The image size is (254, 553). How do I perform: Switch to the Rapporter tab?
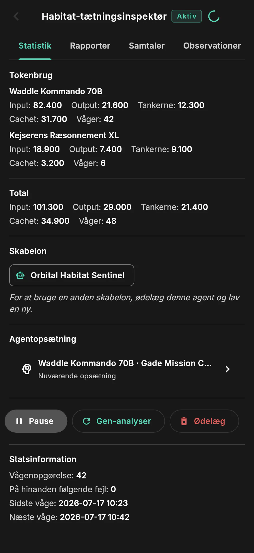(x=90, y=46)
